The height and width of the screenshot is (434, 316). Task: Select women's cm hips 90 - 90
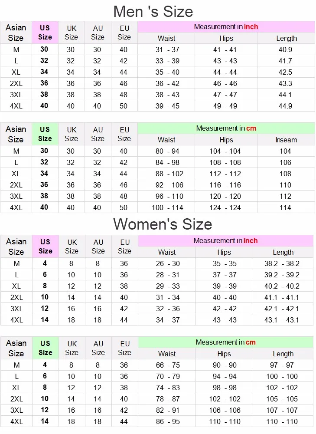[225, 365]
